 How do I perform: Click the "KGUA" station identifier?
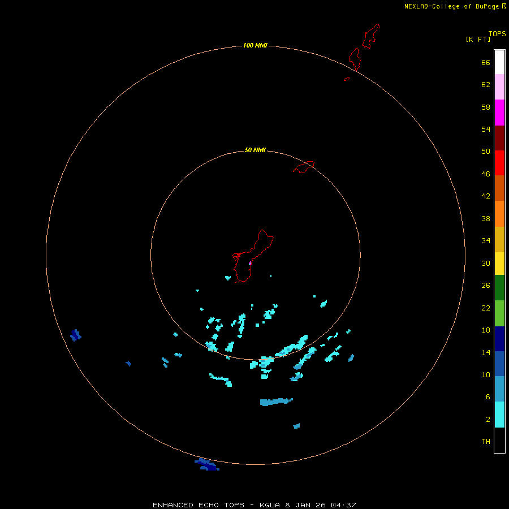pyautogui.click(x=270, y=505)
